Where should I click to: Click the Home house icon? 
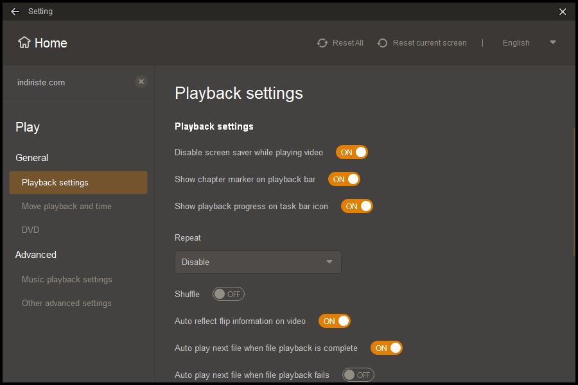(24, 42)
